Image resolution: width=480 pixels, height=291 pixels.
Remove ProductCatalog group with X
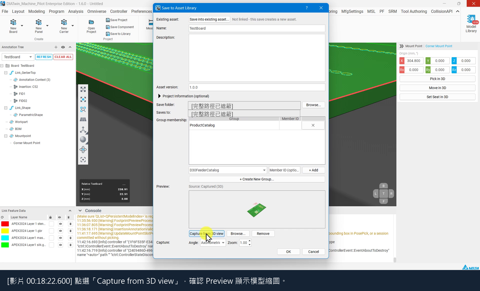click(313, 125)
